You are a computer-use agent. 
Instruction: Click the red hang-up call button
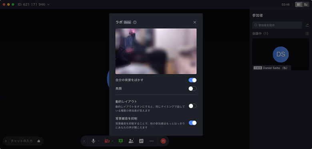tap(163, 141)
